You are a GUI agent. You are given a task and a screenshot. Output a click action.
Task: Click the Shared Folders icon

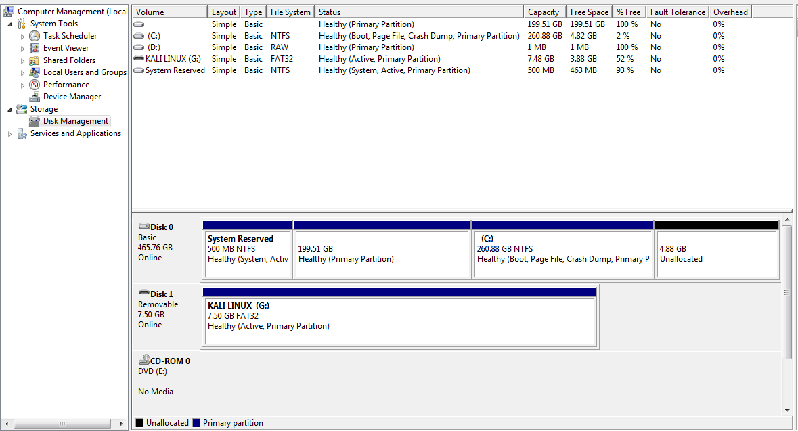[35, 60]
